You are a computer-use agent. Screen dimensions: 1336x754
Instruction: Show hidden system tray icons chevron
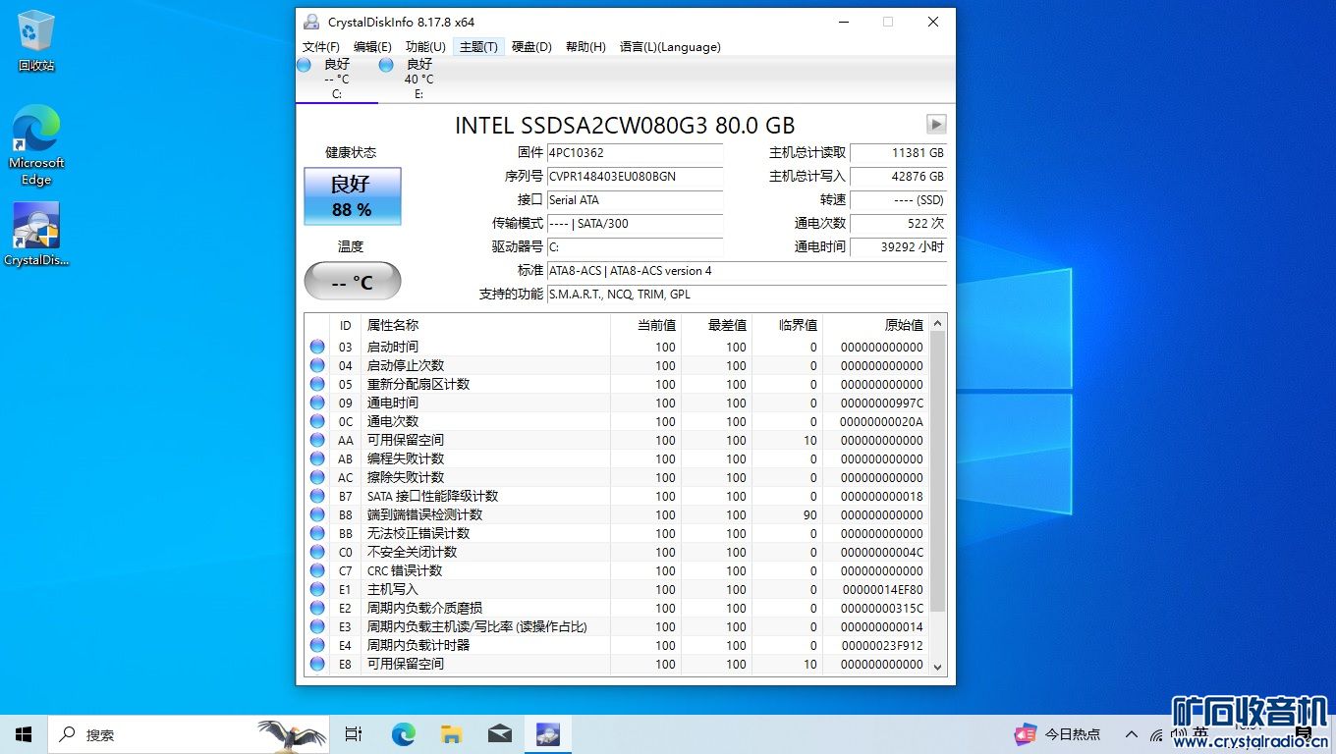coord(1132,734)
